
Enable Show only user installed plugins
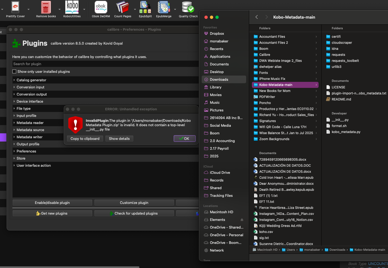pos(15,71)
